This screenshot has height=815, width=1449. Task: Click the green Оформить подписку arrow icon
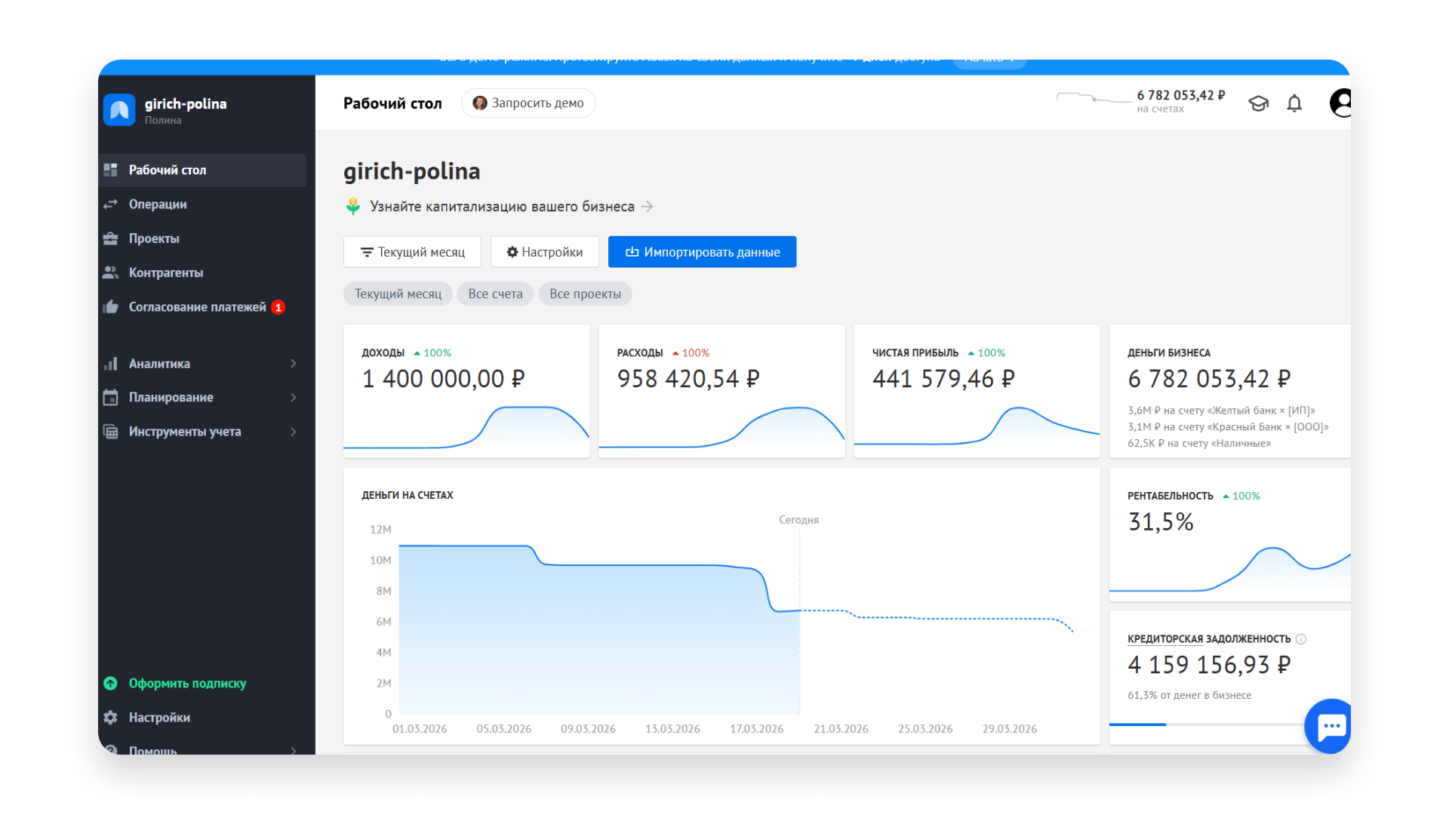(111, 683)
